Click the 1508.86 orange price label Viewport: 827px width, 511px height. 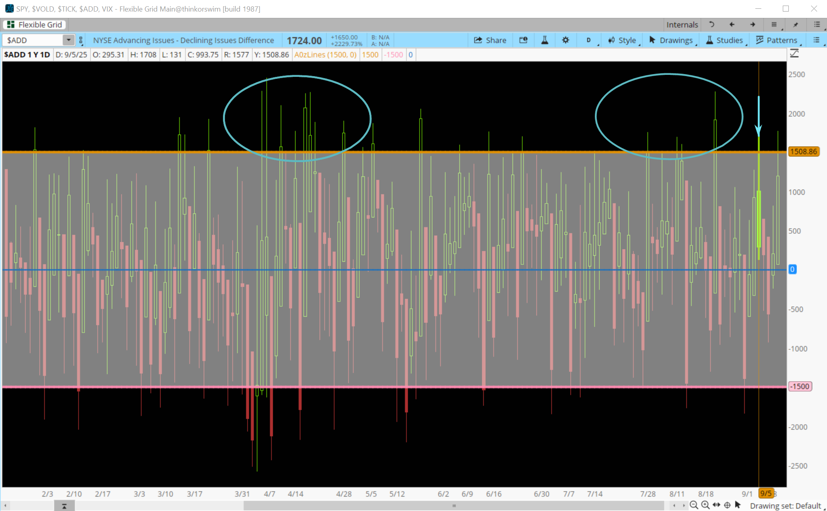[x=804, y=152]
